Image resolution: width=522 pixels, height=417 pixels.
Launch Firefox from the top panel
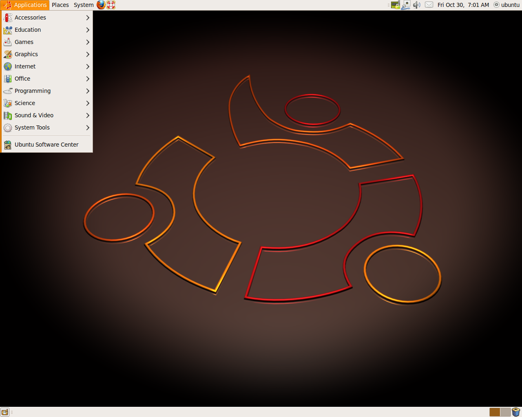101,5
